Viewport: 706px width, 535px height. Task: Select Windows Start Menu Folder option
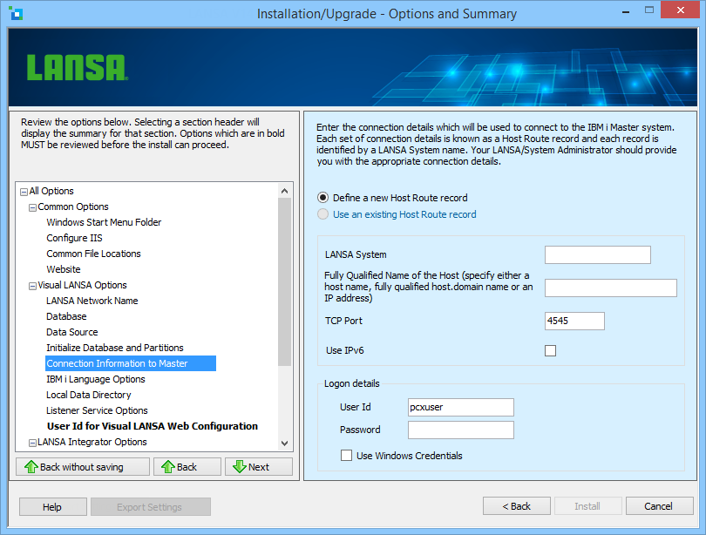[104, 222]
